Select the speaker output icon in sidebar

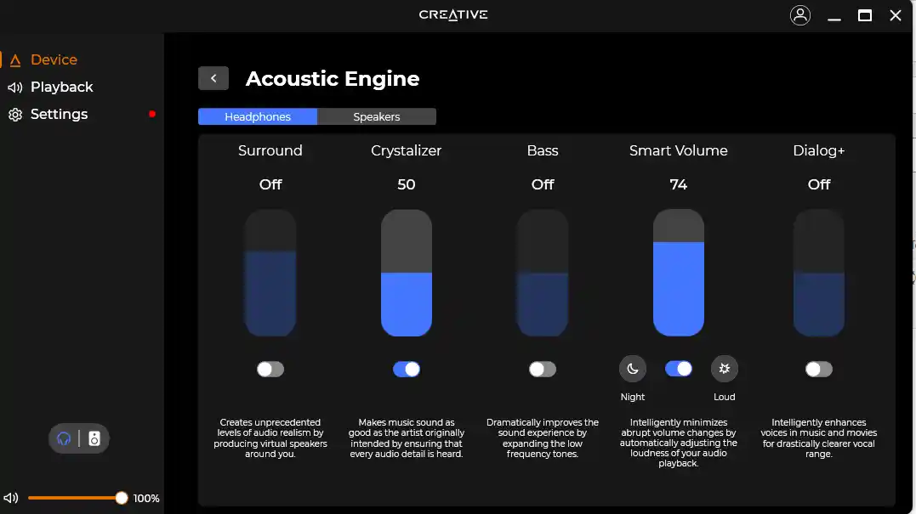94,438
